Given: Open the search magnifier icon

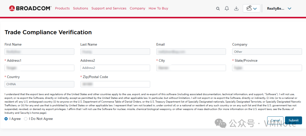Looking at the screenshot, I should pyautogui.click(x=218, y=9).
